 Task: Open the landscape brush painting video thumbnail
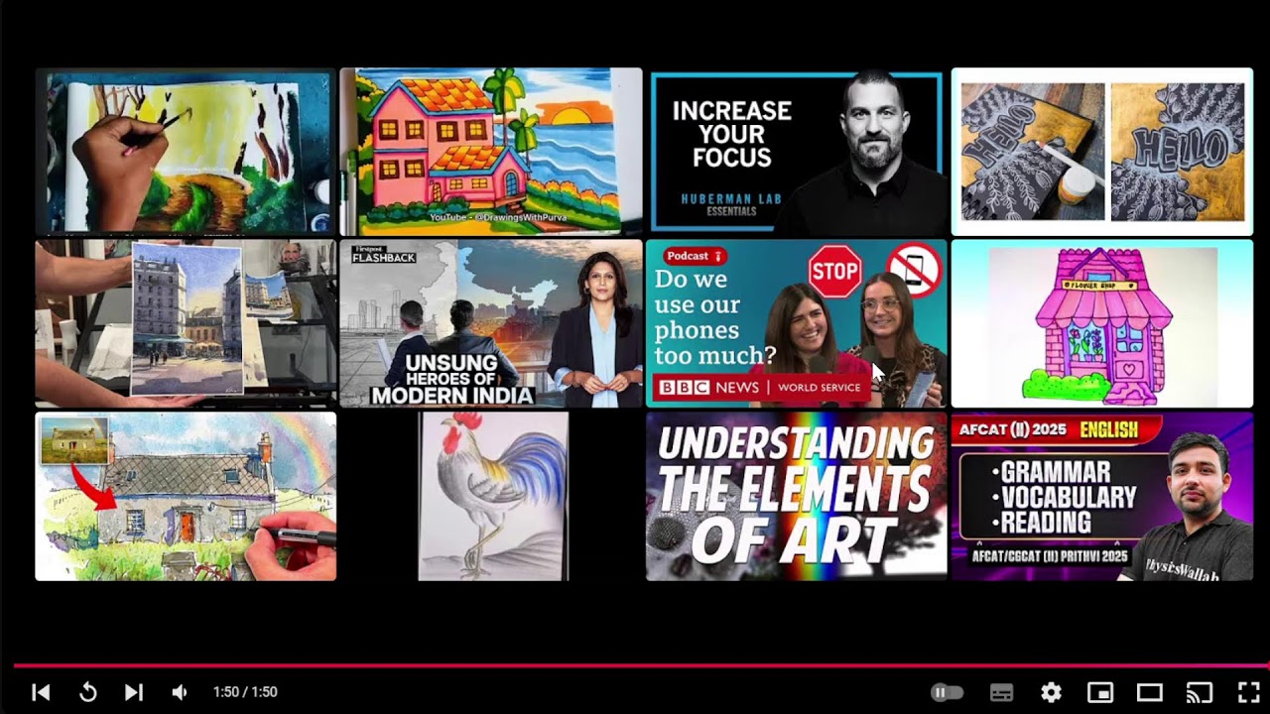186,151
